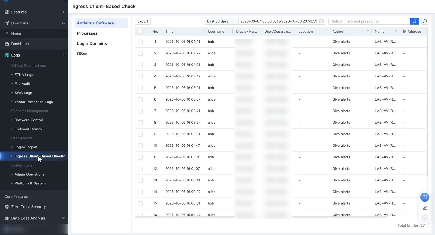Viewport: 435px width, 235px height.
Task: Click the Data Loss Analysis icon
Action: click(7, 218)
